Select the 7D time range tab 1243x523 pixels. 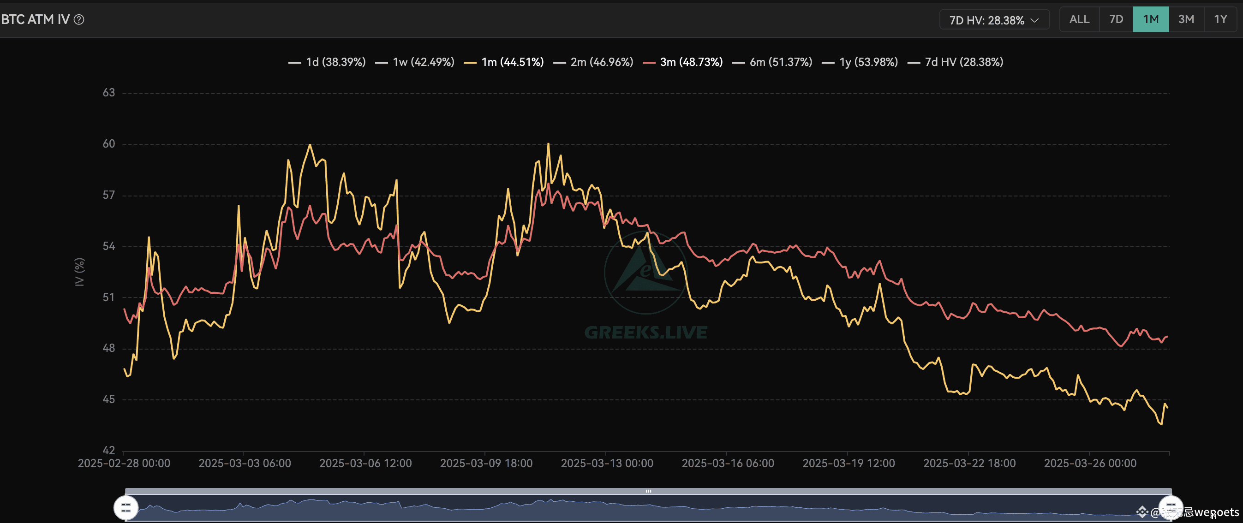point(1116,19)
